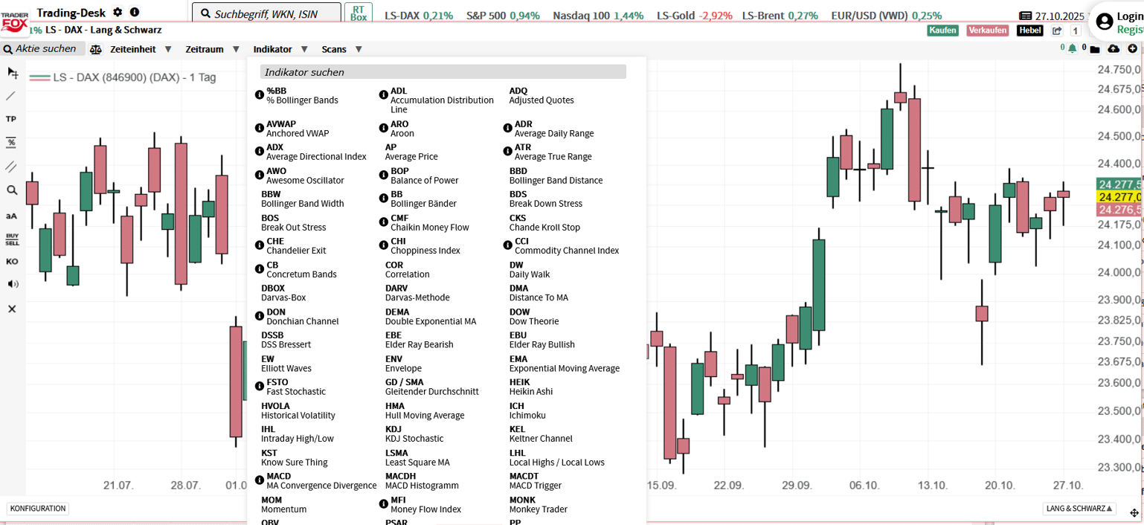Click the Indikator suchen search field
This screenshot has height=525, width=1144.
click(443, 72)
